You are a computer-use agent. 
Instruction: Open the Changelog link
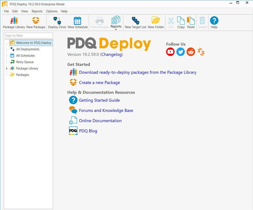[112, 54]
